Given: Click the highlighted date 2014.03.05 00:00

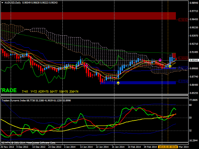Looking at the screenshot, I should tap(168, 147).
